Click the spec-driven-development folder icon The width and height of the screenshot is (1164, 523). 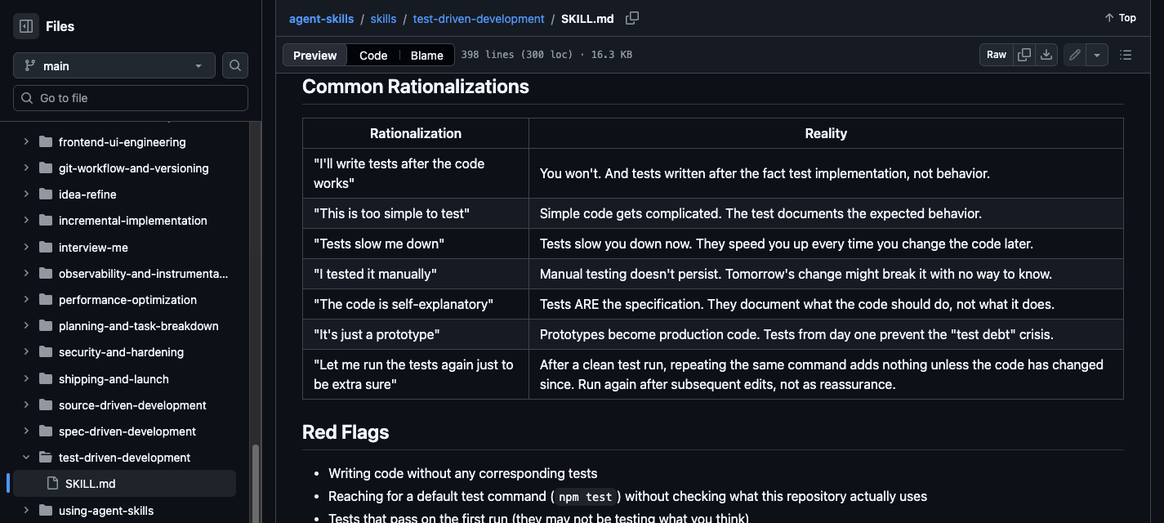45,431
